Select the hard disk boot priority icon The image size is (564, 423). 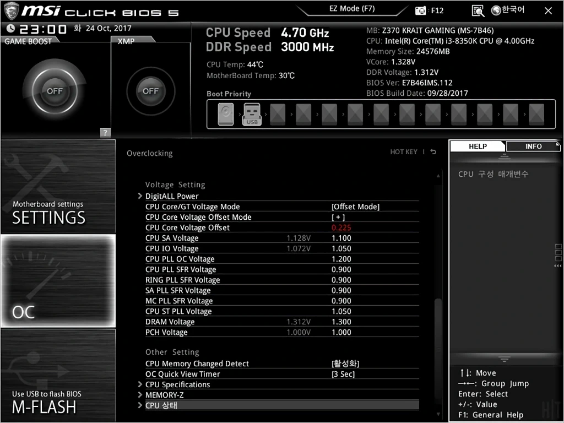pos(225,115)
